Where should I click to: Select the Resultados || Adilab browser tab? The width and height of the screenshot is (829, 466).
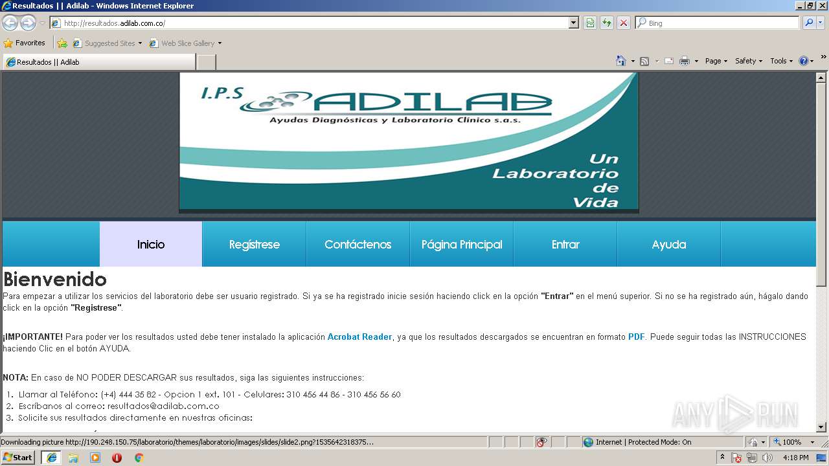(x=99, y=62)
